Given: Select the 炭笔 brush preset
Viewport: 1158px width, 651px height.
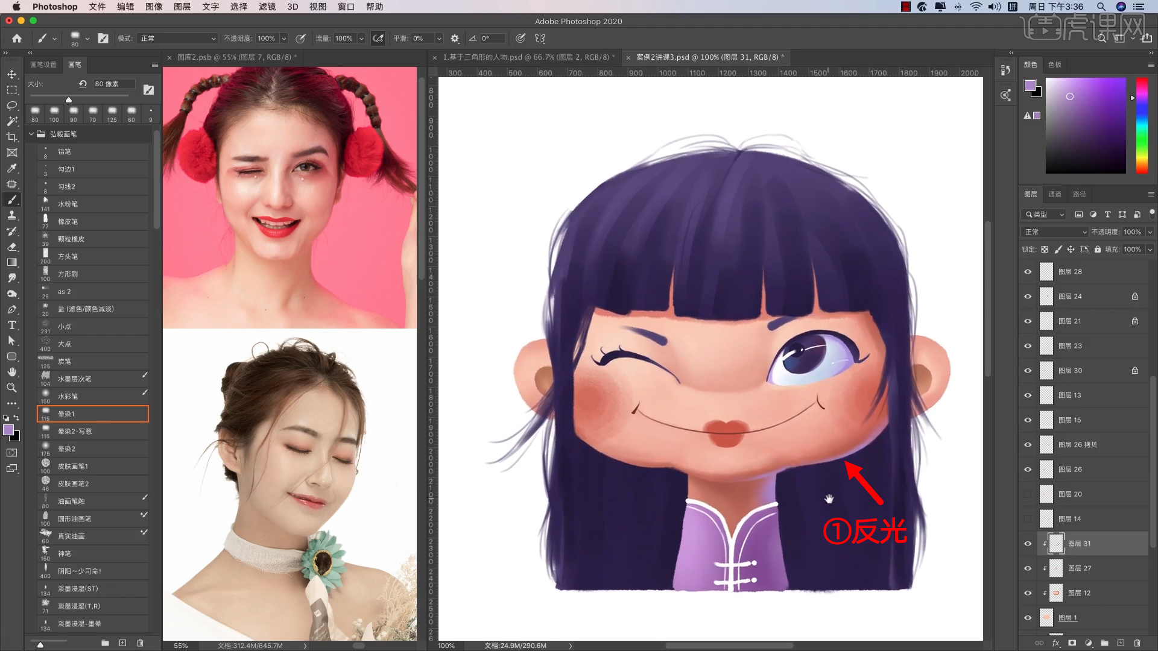Looking at the screenshot, I should [x=93, y=362].
